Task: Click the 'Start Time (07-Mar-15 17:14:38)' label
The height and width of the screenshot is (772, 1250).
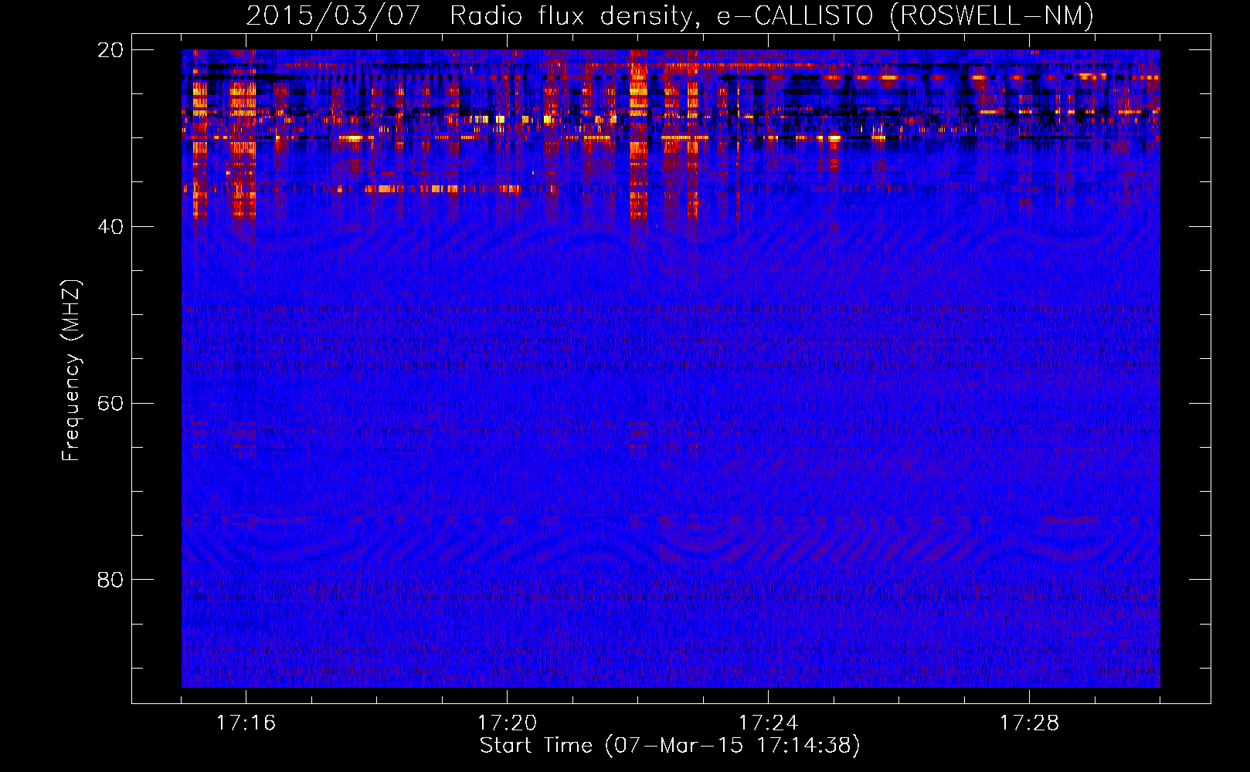Action: pyautogui.click(x=670, y=746)
